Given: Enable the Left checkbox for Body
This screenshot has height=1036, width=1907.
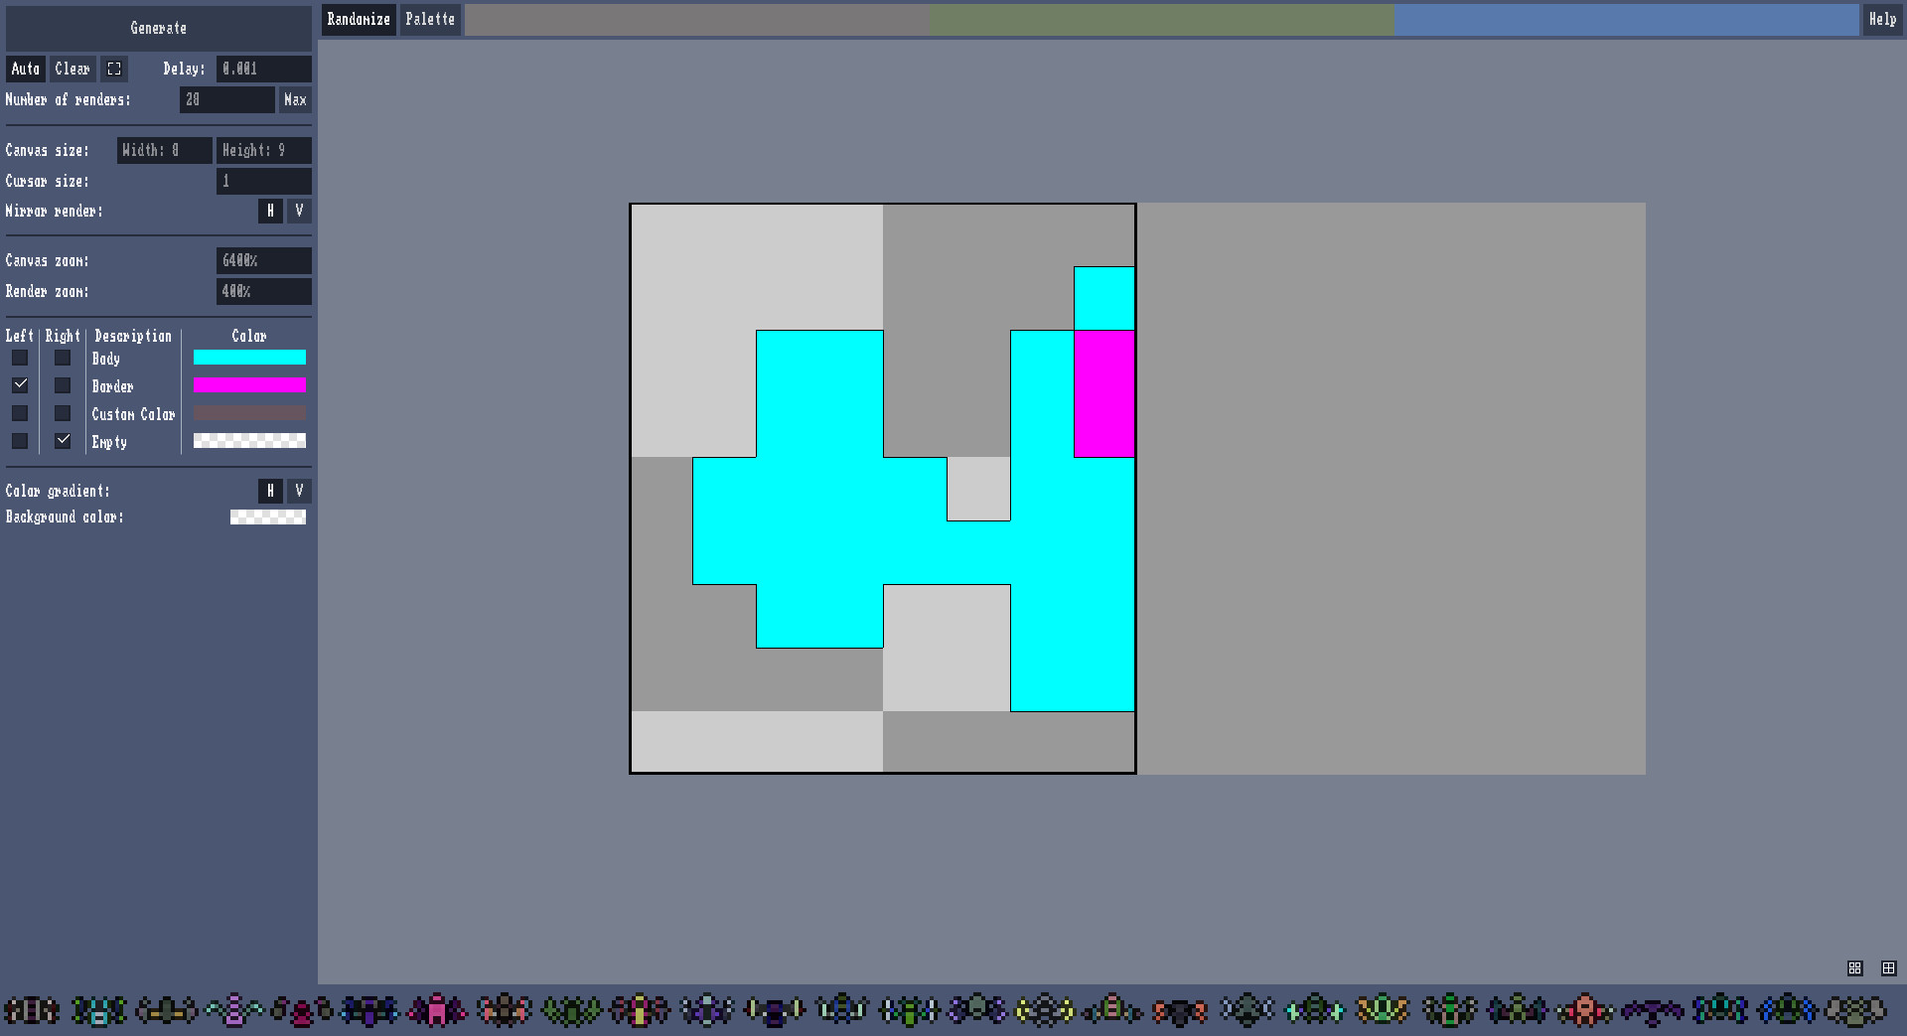Looking at the screenshot, I should pos(20,358).
